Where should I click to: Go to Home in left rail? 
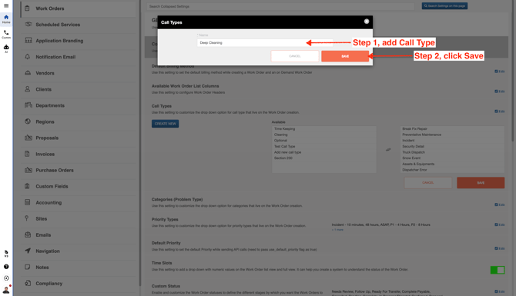point(6,18)
